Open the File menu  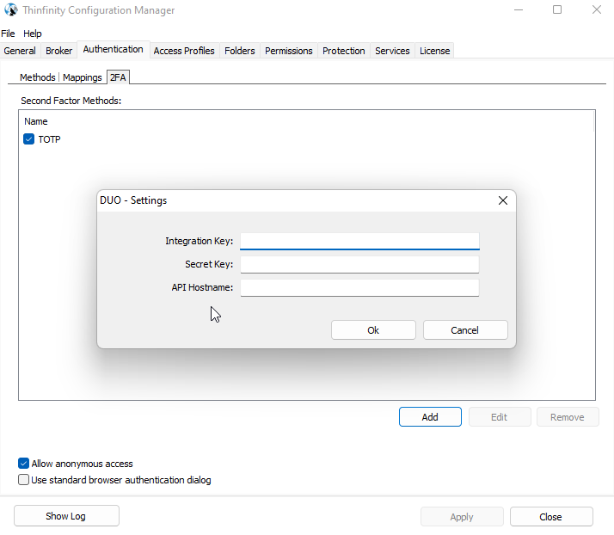(x=8, y=34)
